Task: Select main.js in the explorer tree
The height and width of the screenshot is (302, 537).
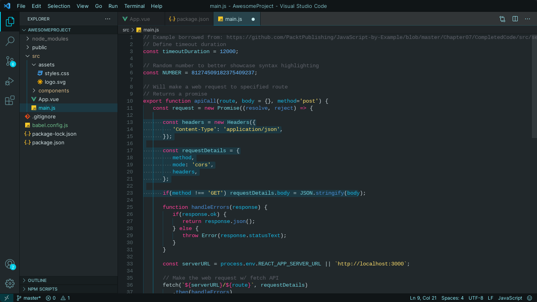Action: tap(68, 108)
